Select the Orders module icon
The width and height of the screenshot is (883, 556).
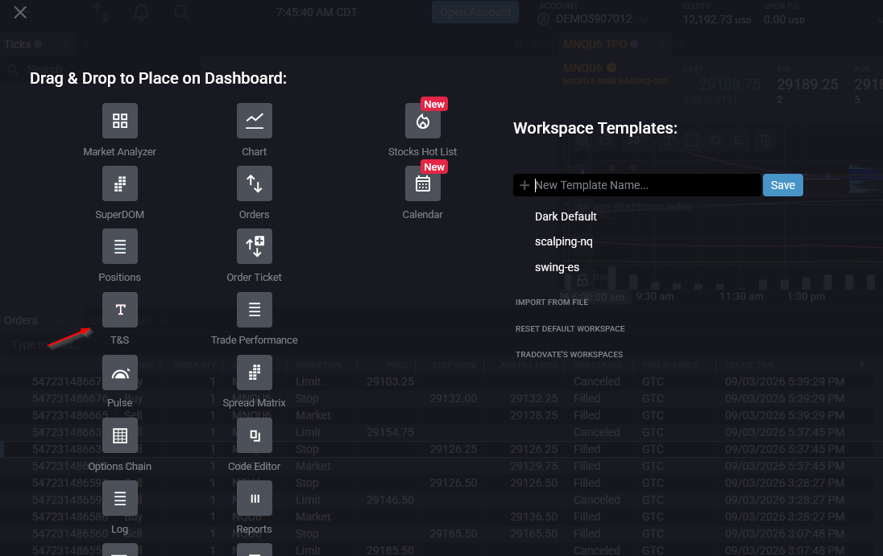[255, 183]
